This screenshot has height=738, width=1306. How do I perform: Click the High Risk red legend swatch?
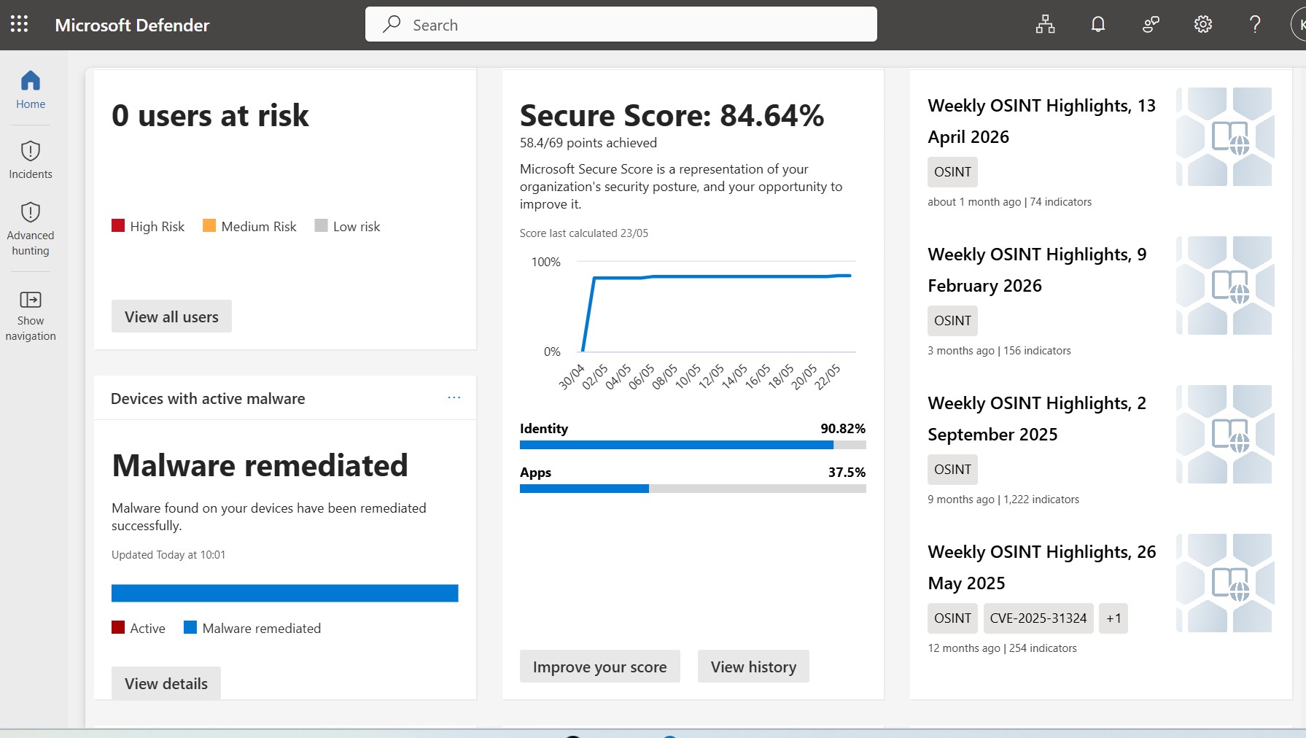[118, 225]
